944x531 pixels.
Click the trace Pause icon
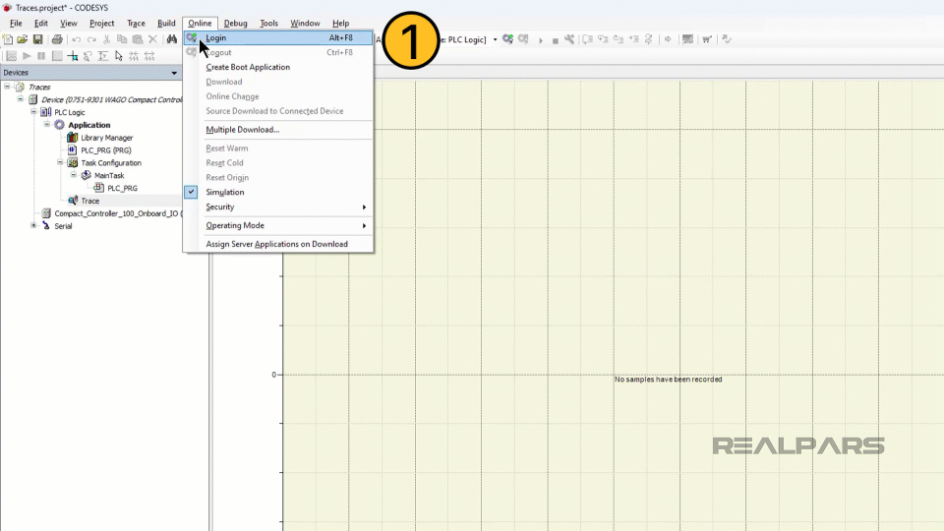41,56
